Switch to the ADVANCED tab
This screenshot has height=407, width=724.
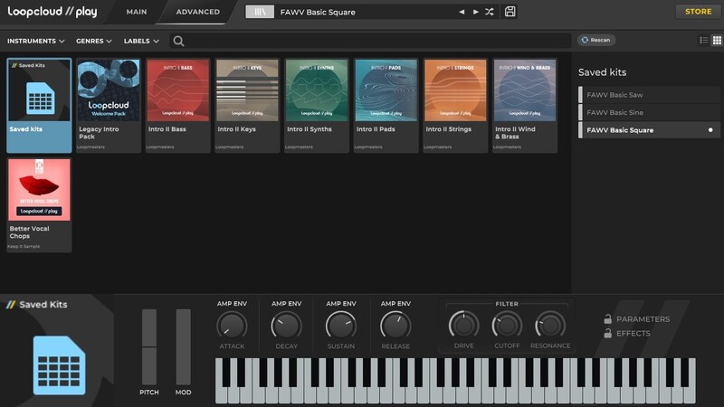[198, 12]
